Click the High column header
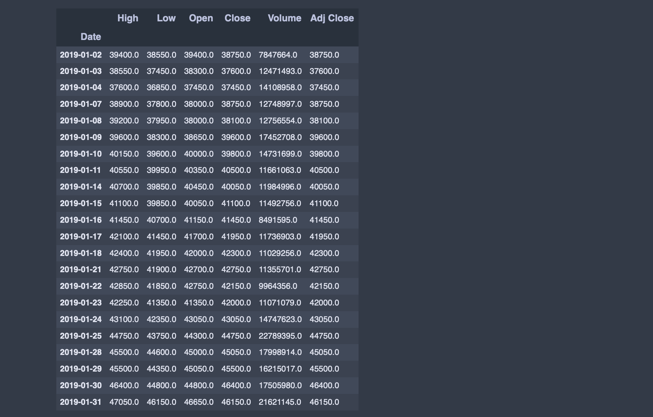This screenshot has height=417, width=653. click(x=128, y=18)
